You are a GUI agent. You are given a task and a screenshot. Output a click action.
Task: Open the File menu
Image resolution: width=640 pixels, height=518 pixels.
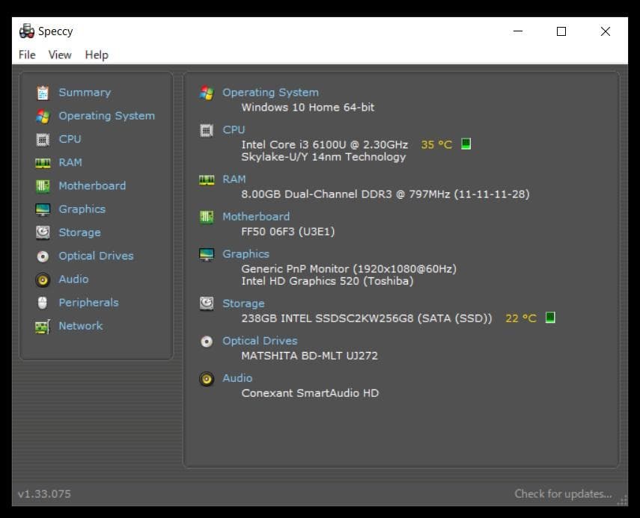coord(27,55)
